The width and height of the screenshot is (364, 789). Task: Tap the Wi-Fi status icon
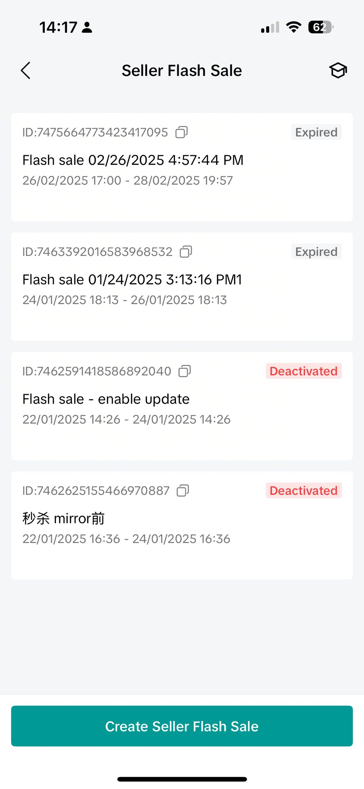coord(294,27)
